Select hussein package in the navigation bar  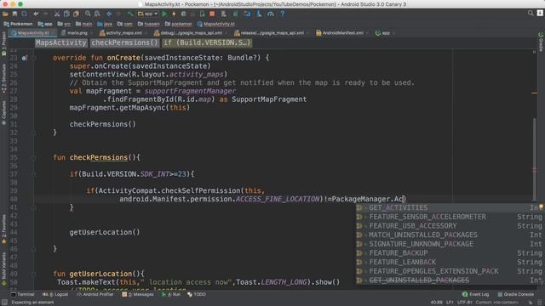[x=149, y=24]
